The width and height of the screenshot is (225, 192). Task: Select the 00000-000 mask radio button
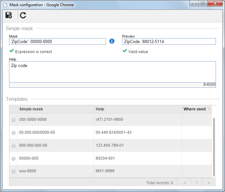[14, 159]
